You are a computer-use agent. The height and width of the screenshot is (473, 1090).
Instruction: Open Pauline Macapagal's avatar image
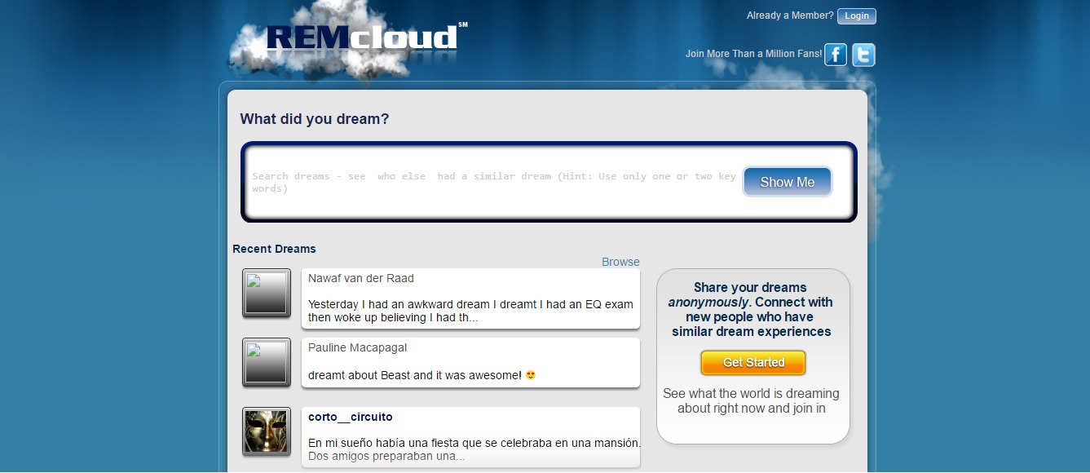pyautogui.click(x=267, y=363)
